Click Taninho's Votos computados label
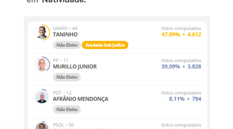Screen dimensions: 233x129 181,28
